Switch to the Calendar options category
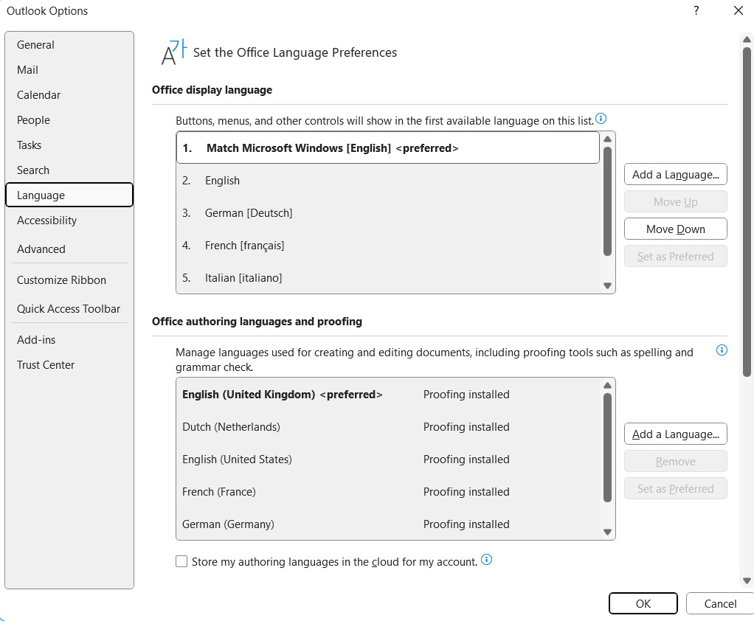Screen dimensions: 754x621 click(69, 94)
